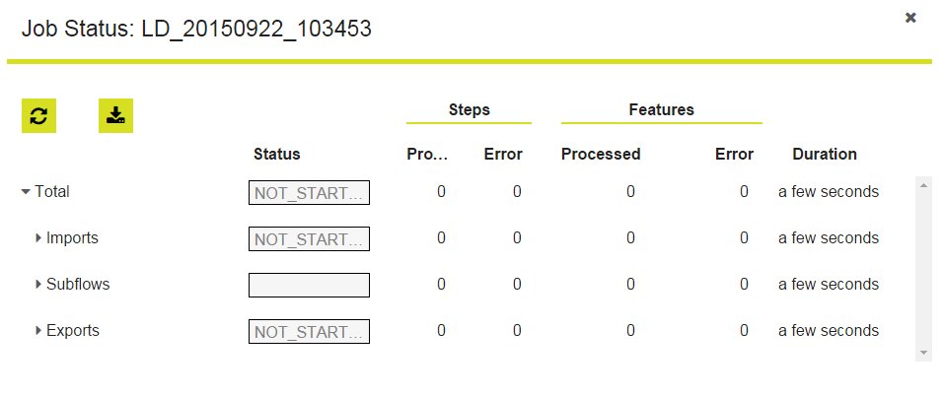
Task: Click the Features group header
Action: click(661, 109)
